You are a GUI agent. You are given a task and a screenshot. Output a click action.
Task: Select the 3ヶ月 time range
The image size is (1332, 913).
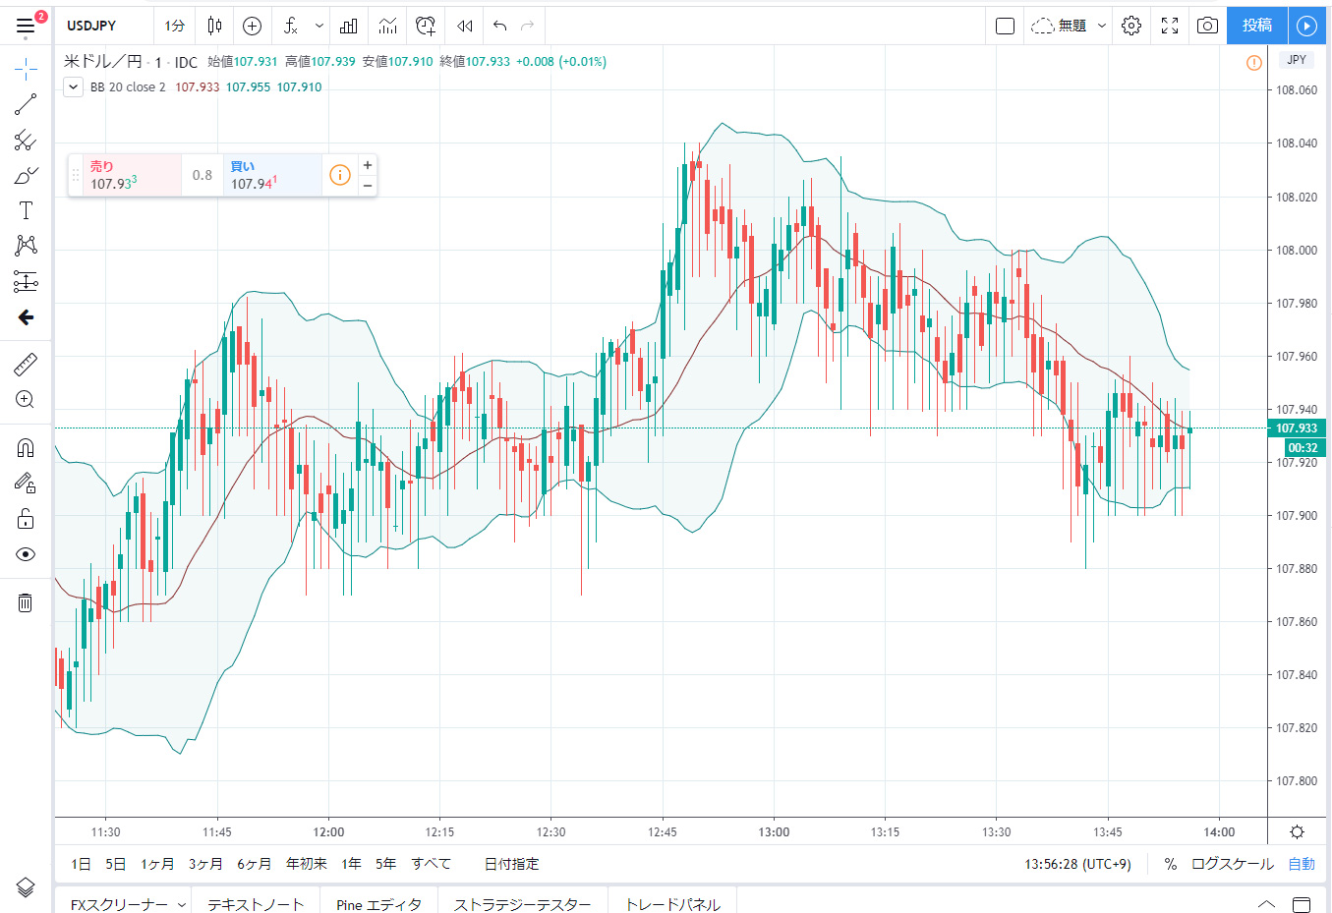coord(205,864)
